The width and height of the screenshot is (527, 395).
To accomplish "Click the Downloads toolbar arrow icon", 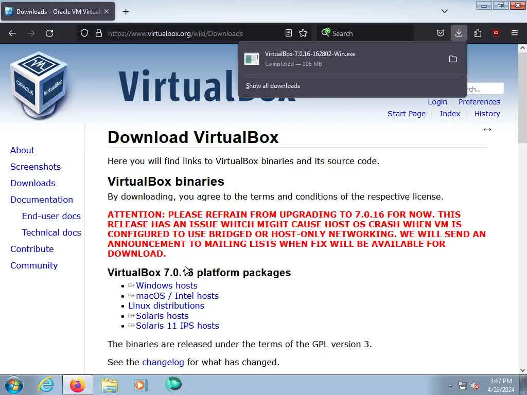I will click(459, 33).
